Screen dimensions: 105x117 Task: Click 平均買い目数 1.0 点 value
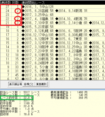pos(29,109)
